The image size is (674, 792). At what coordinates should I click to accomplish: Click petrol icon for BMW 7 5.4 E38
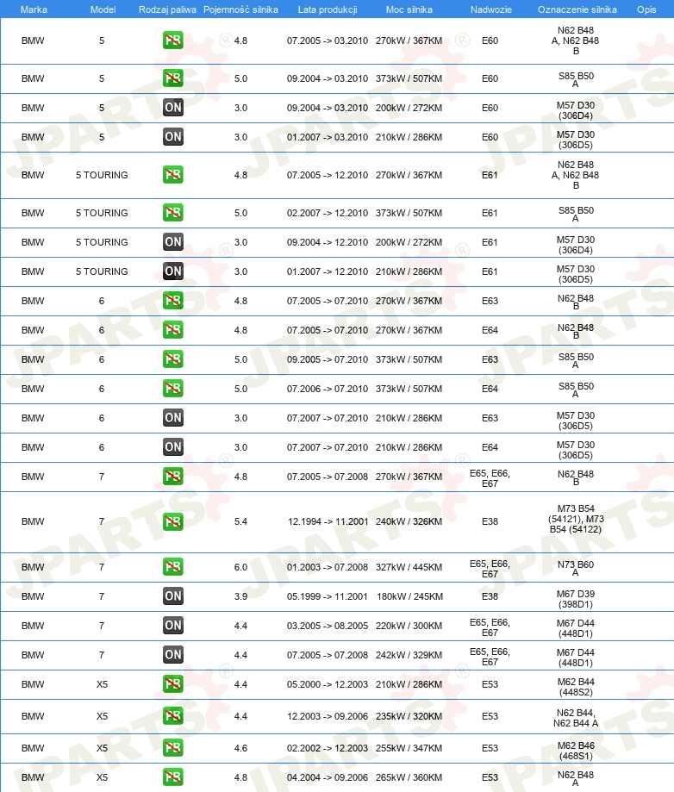pos(172,521)
